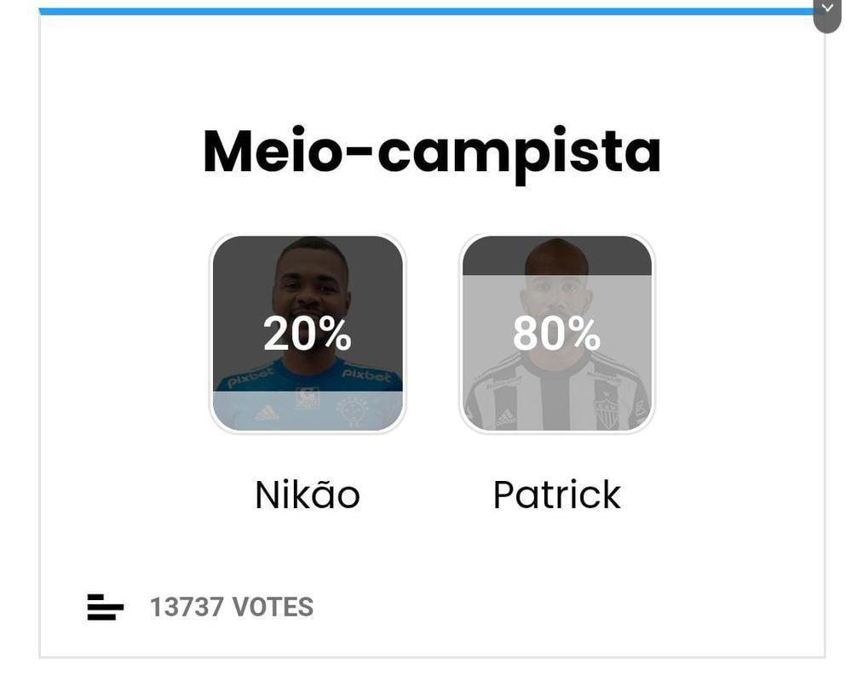Vote for Nikão by clicking his photo
The image size is (863, 681).
click(307, 332)
